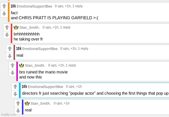Viewport: 169px width, 117px height.
Task: Downvote the 'directors fr just searching' comment
Action: tap(15, 94)
